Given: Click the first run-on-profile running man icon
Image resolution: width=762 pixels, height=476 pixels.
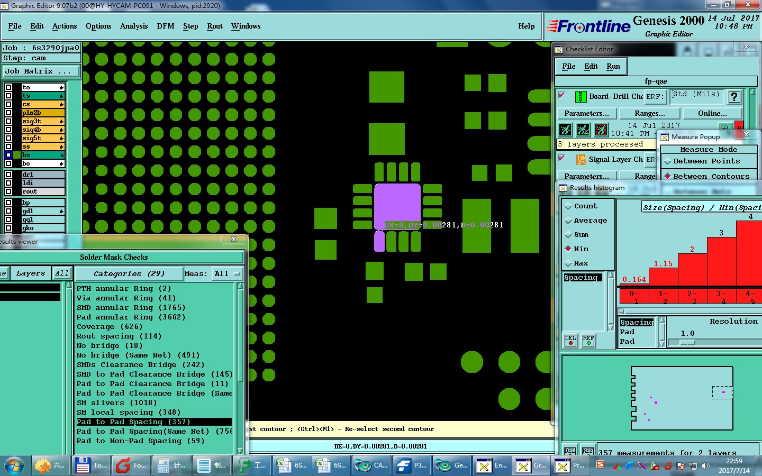Looking at the screenshot, I should coord(566,130).
